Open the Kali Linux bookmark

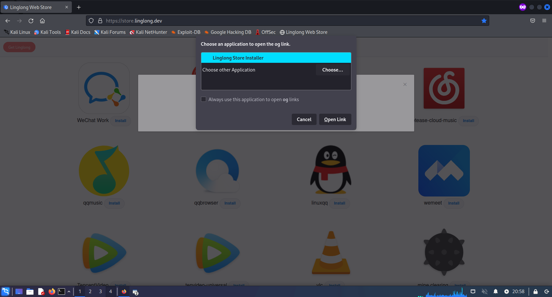[17, 32]
